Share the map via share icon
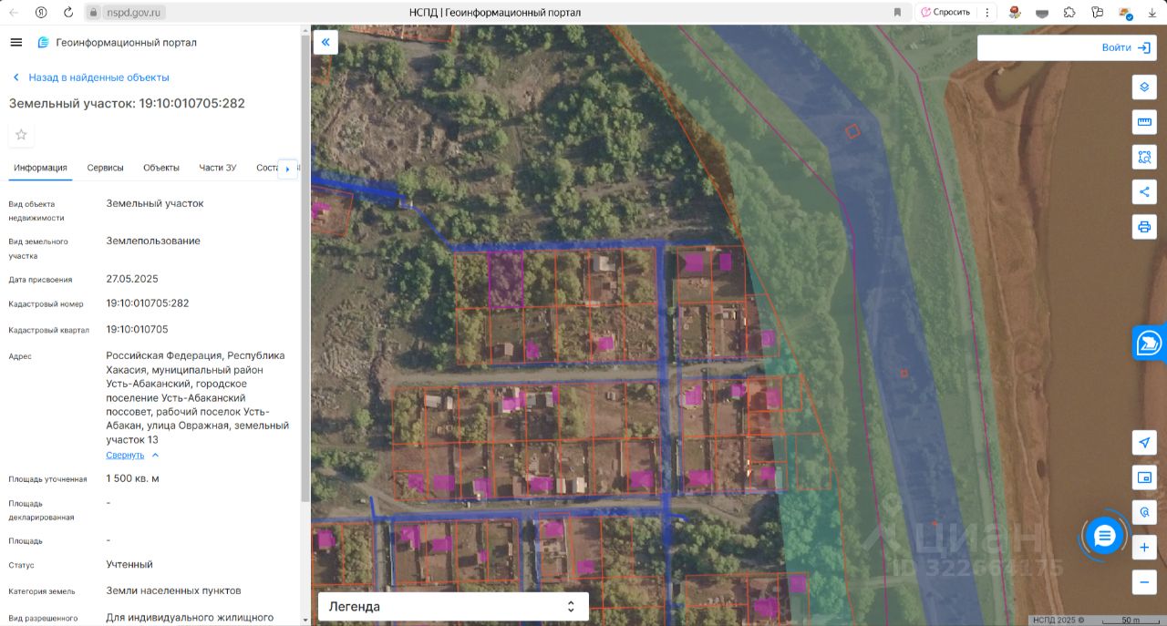 click(1144, 191)
